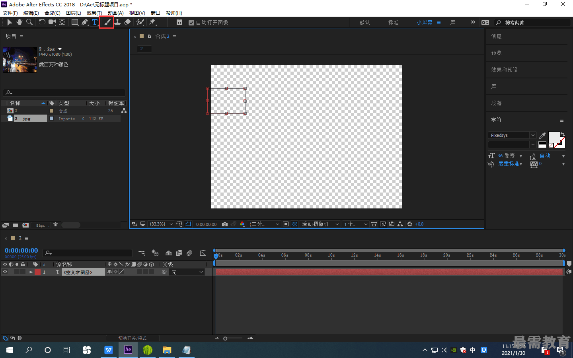Expand the 空文本图层 layer properties triangle
The width and height of the screenshot is (573, 358).
[x=31, y=272]
